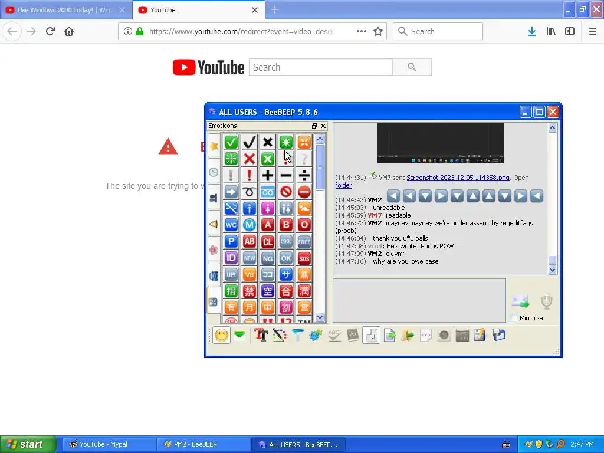Switch to YouTube - Mypal taskbar window
604x453 pixels.
click(x=109, y=444)
